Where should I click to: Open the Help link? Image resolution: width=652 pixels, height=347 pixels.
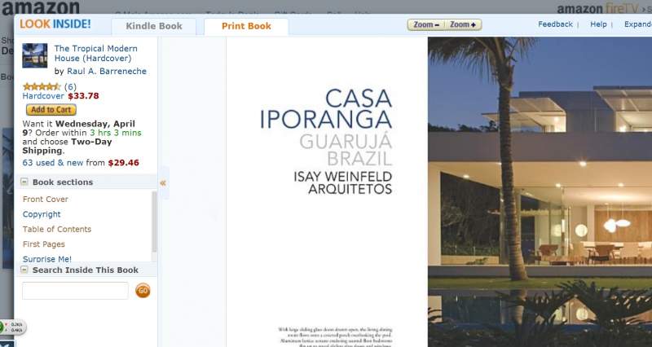(598, 24)
